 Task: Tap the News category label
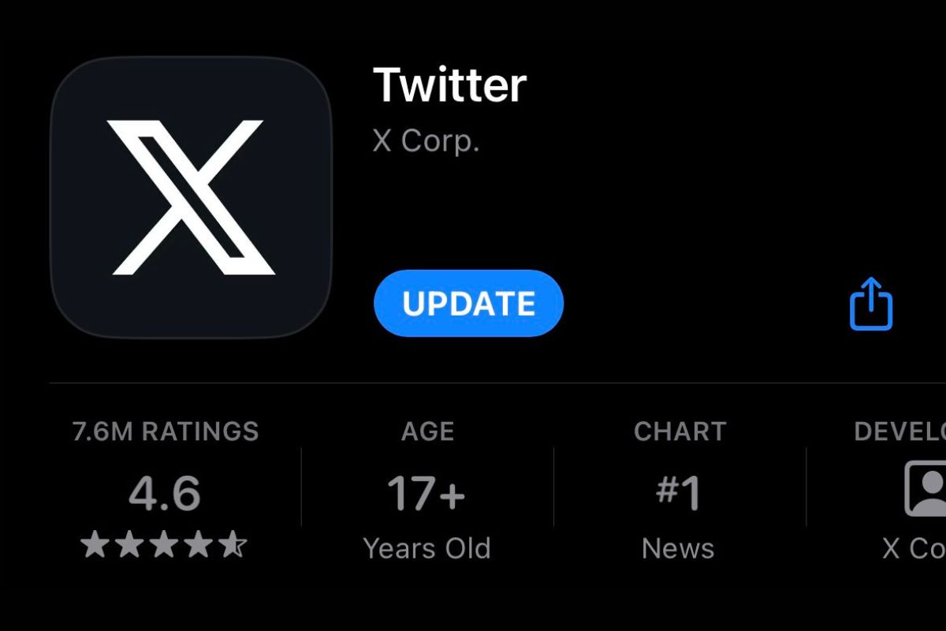[677, 547]
